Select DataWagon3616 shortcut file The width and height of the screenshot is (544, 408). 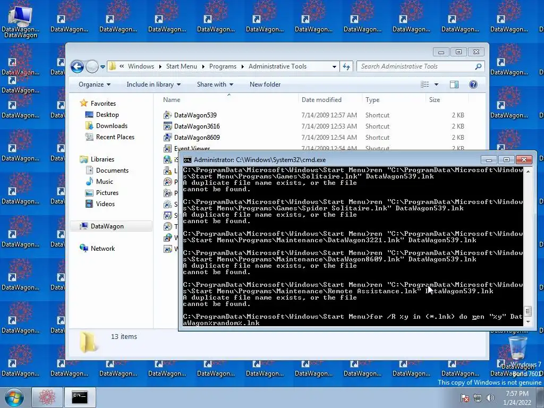[197, 126]
